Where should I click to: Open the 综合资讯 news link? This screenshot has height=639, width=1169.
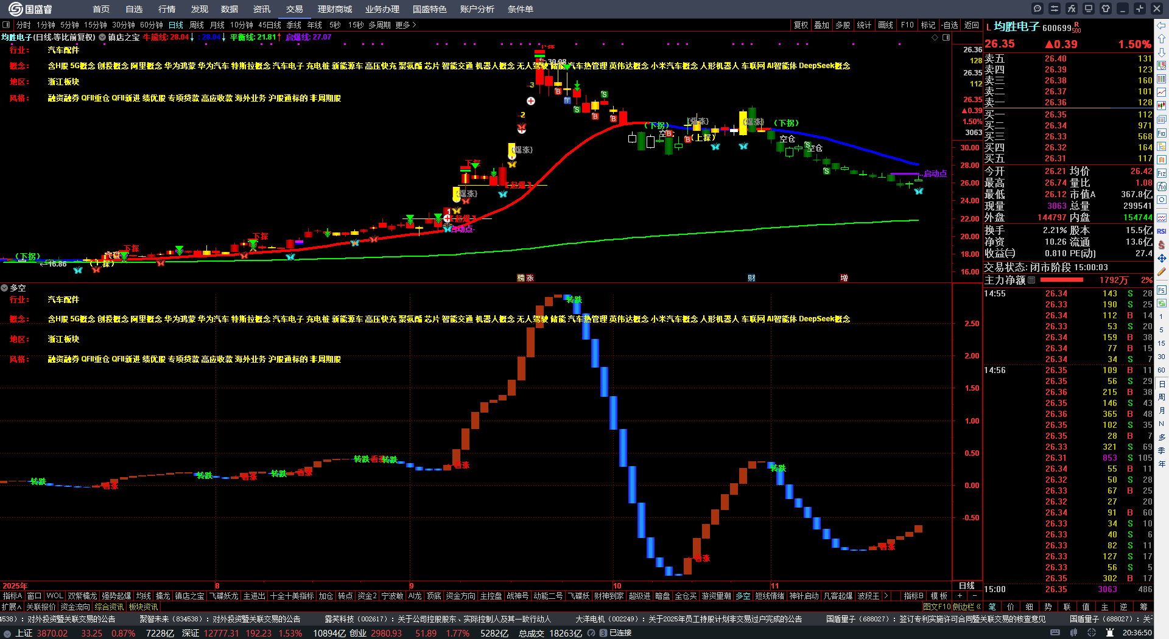[x=109, y=607]
